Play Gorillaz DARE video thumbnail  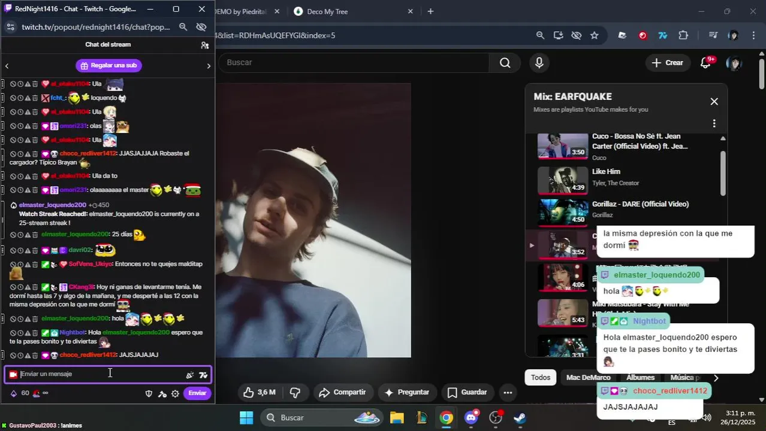tap(562, 213)
